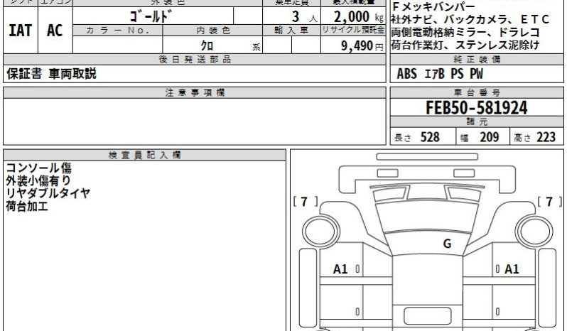Select the G mark on the windshield diagram
Image resolution: width=567 pixels, height=331 pixels.
tap(448, 244)
